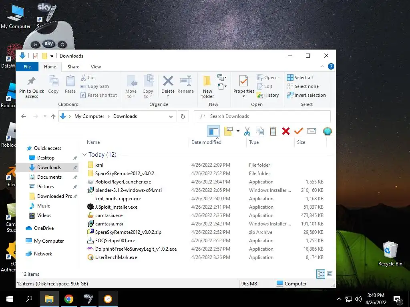Click the Help question mark icon
410x307 pixels.
331,67
